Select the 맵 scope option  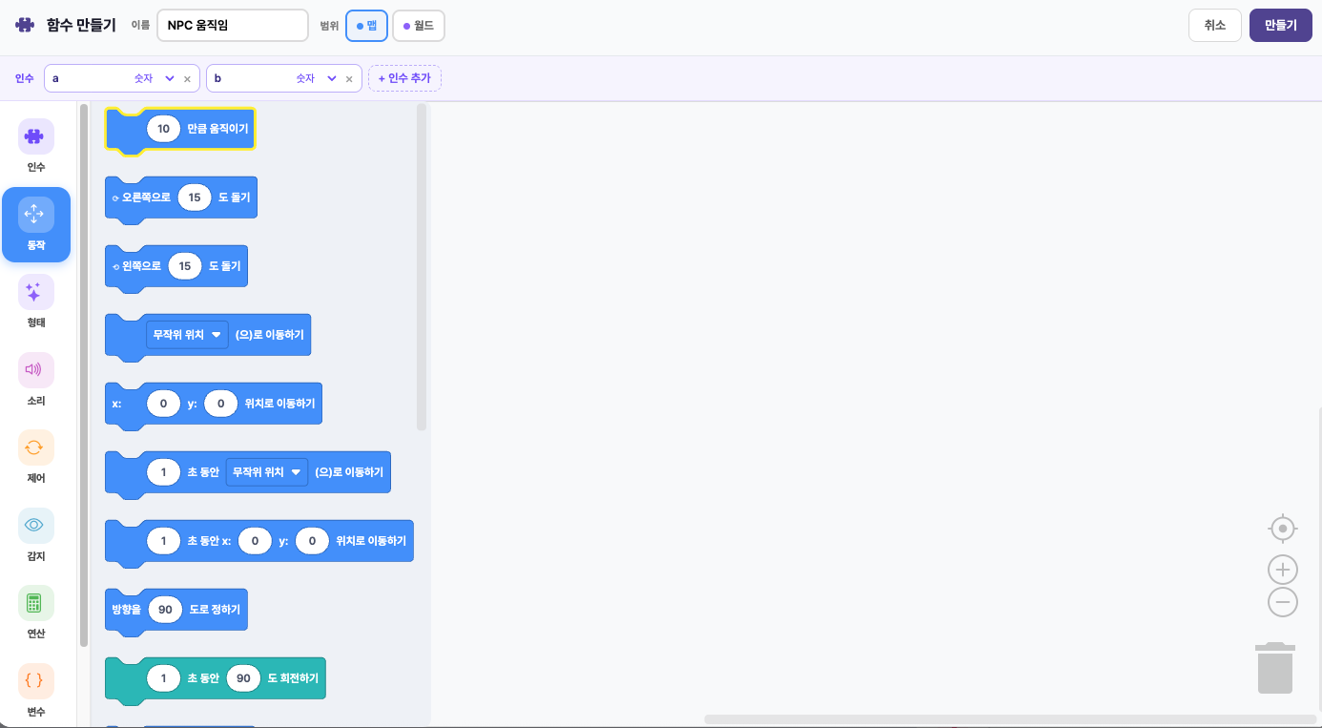[366, 26]
